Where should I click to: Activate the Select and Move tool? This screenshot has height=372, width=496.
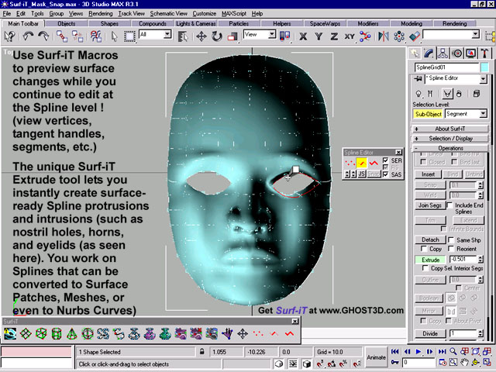click(x=201, y=36)
